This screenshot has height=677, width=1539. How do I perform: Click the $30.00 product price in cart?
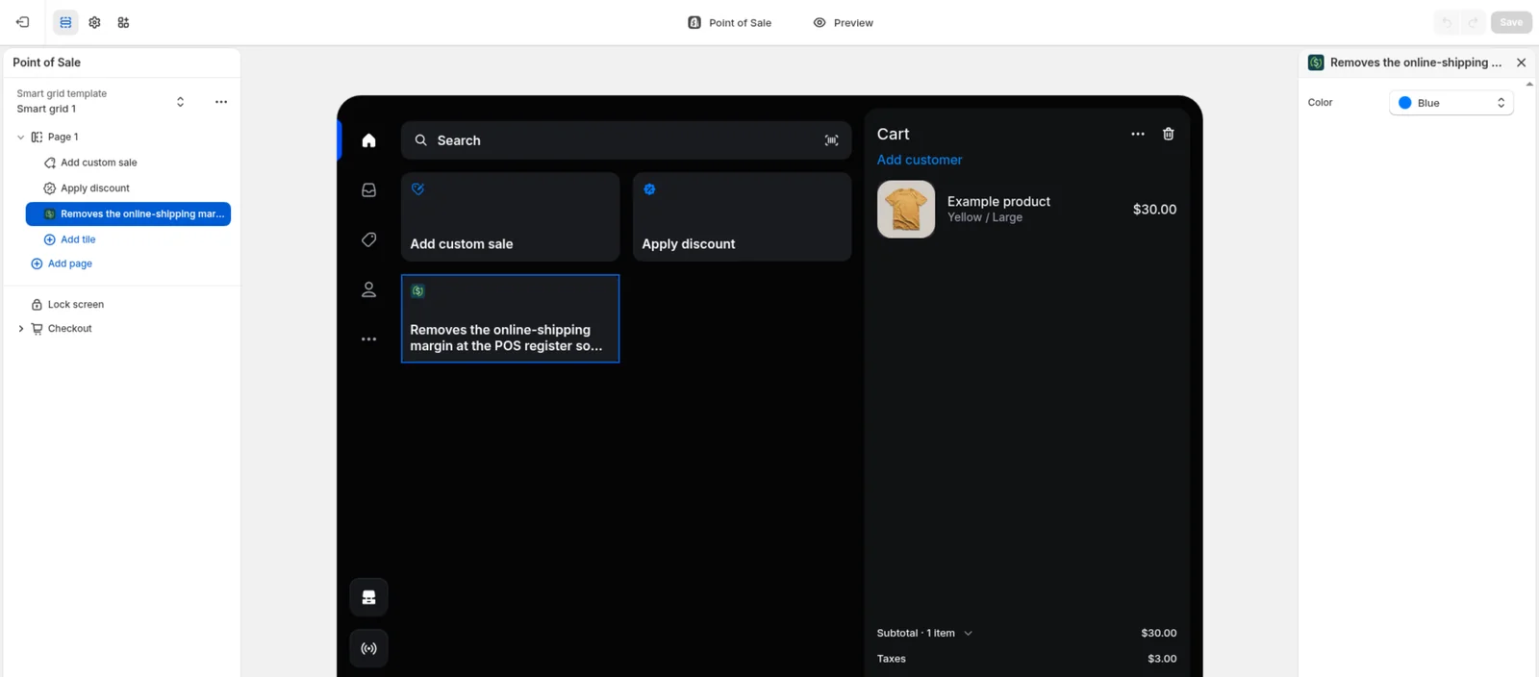[1154, 209]
